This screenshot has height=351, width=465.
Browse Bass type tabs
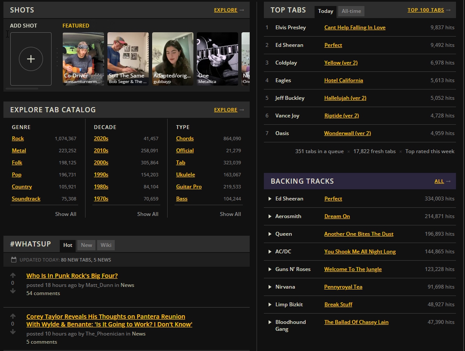pyautogui.click(x=182, y=198)
